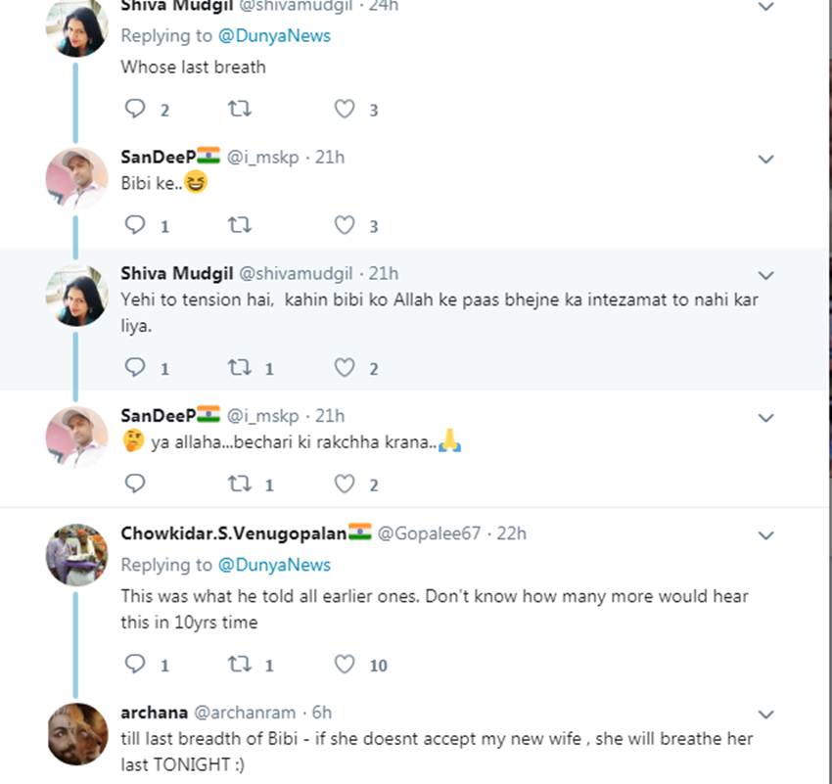Like SanDeeP's "Bibi ke.." tweet
Image resolution: width=832 pixels, height=784 pixels.
click(x=344, y=225)
